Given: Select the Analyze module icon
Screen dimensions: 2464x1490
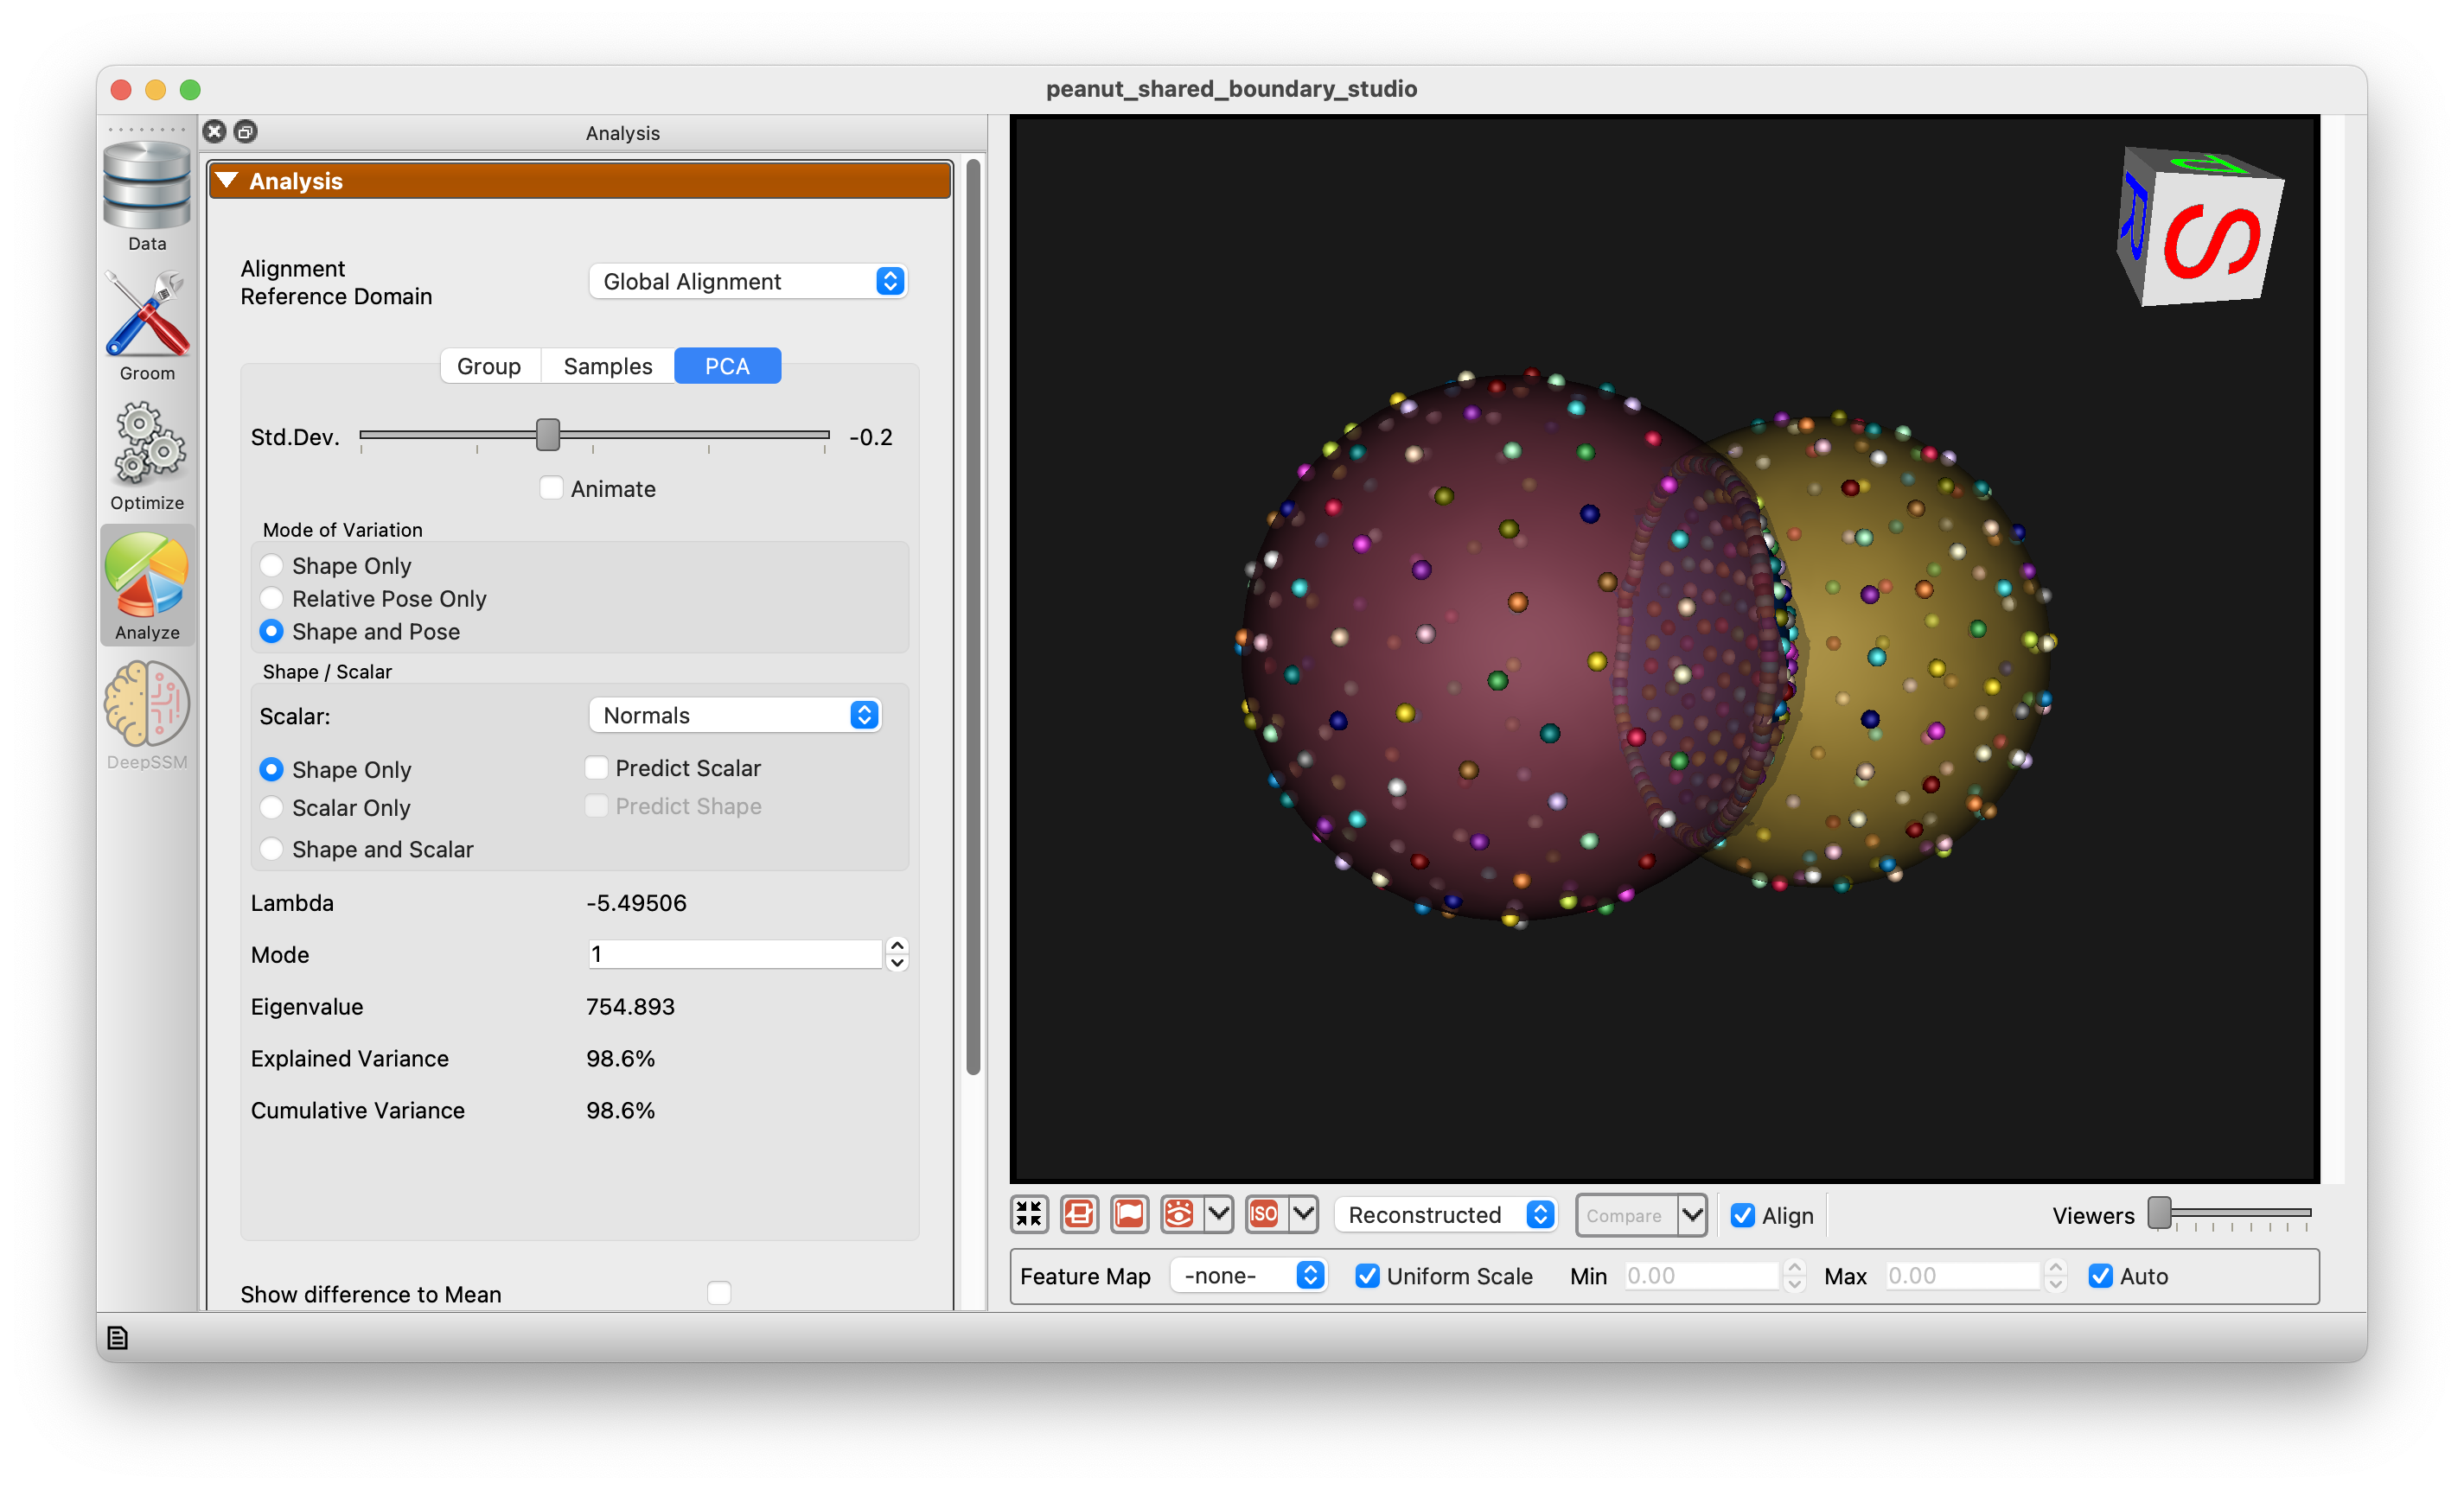Looking at the screenshot, I should tap(147, 586).
